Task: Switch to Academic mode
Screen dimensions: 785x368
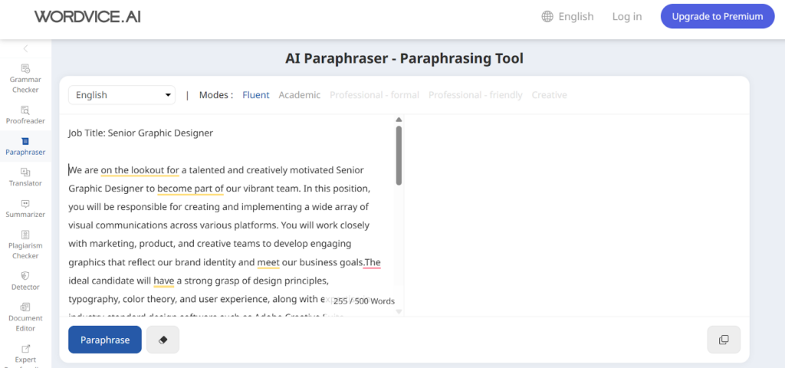Action: (x=300, y=95)
